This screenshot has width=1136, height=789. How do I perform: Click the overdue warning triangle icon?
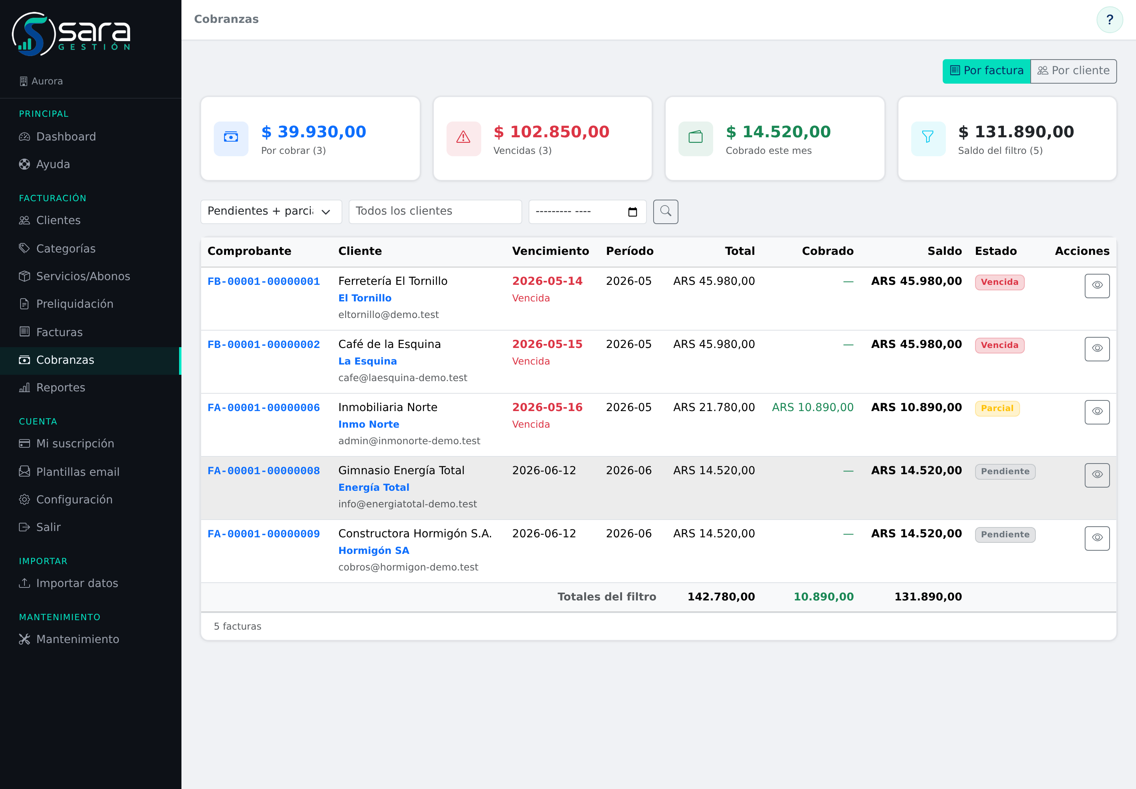point(463,138)
